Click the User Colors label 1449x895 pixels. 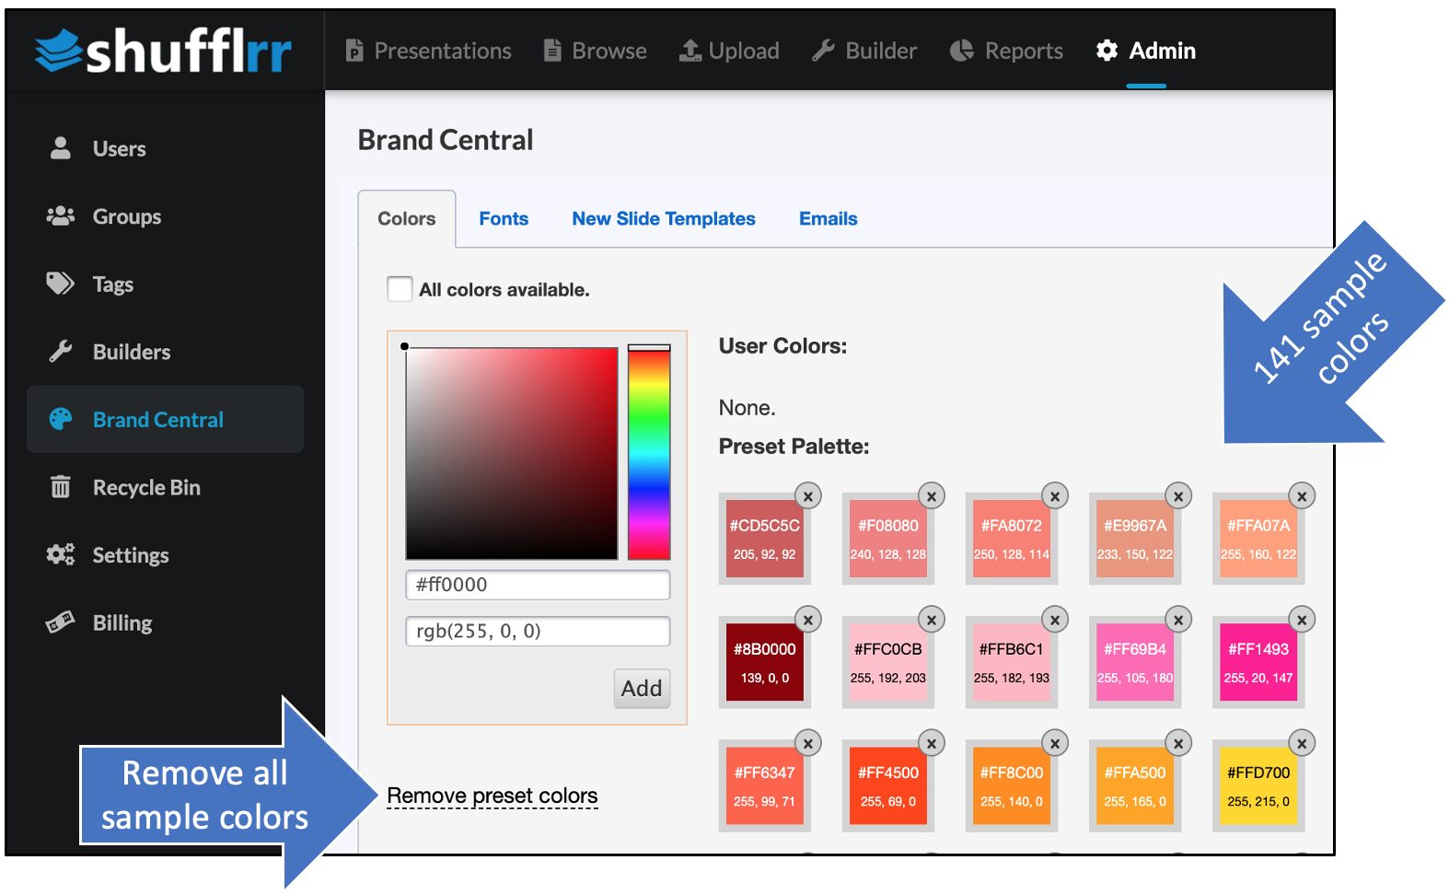pyautogui.click(x=782, y=346)
